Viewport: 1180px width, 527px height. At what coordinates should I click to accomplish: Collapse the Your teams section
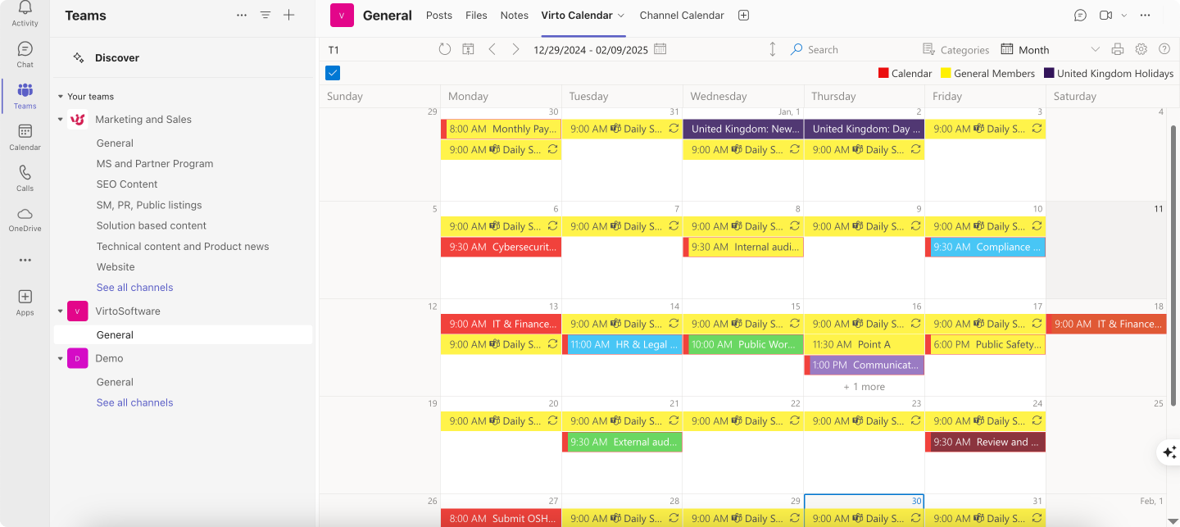(x=60, y=97)
